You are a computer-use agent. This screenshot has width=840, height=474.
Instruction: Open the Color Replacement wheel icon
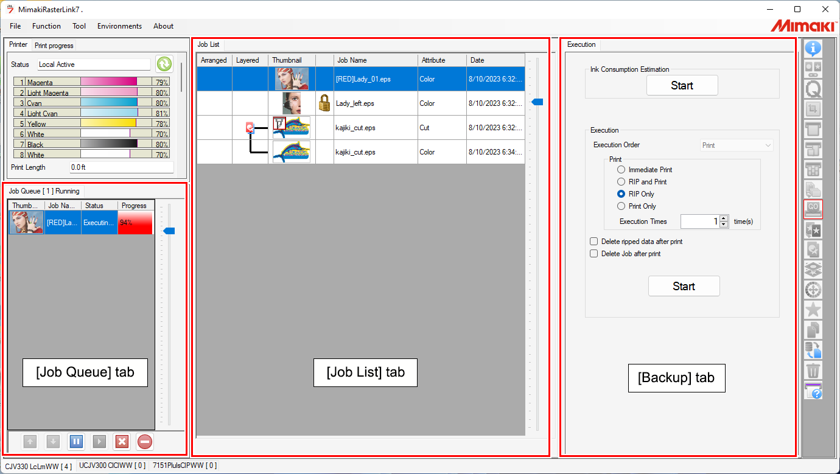(813, 290)
